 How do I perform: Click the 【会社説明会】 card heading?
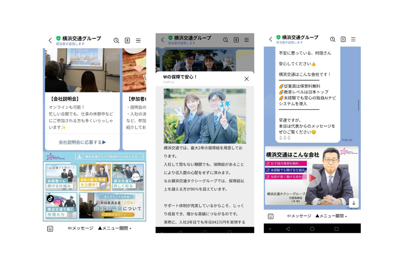coord(65,99)
